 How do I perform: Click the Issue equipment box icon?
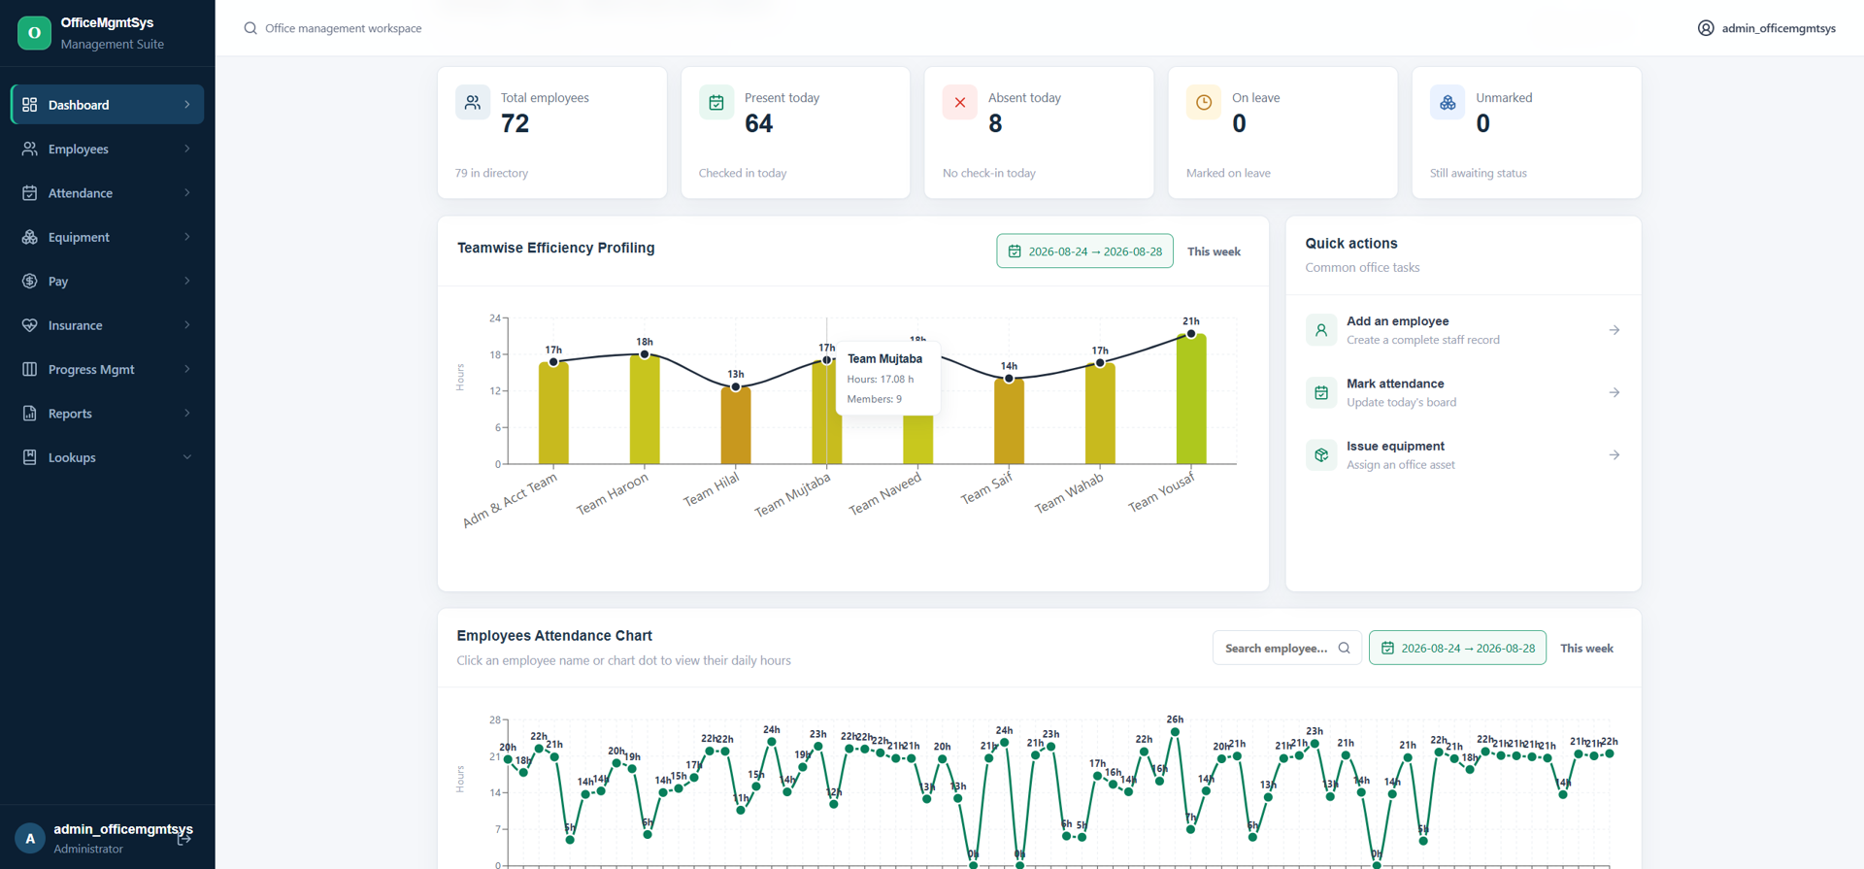(x=1321, y=454)
